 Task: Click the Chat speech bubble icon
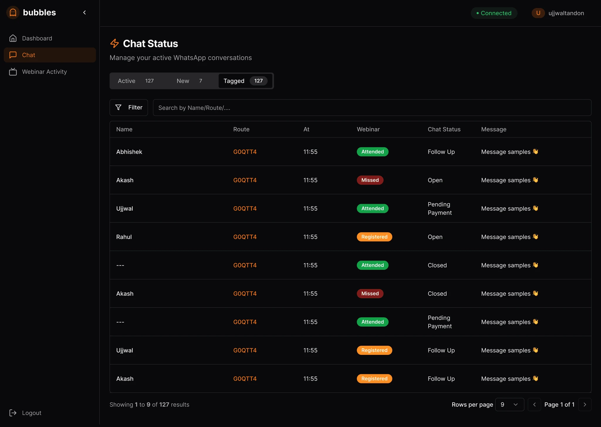13,55
